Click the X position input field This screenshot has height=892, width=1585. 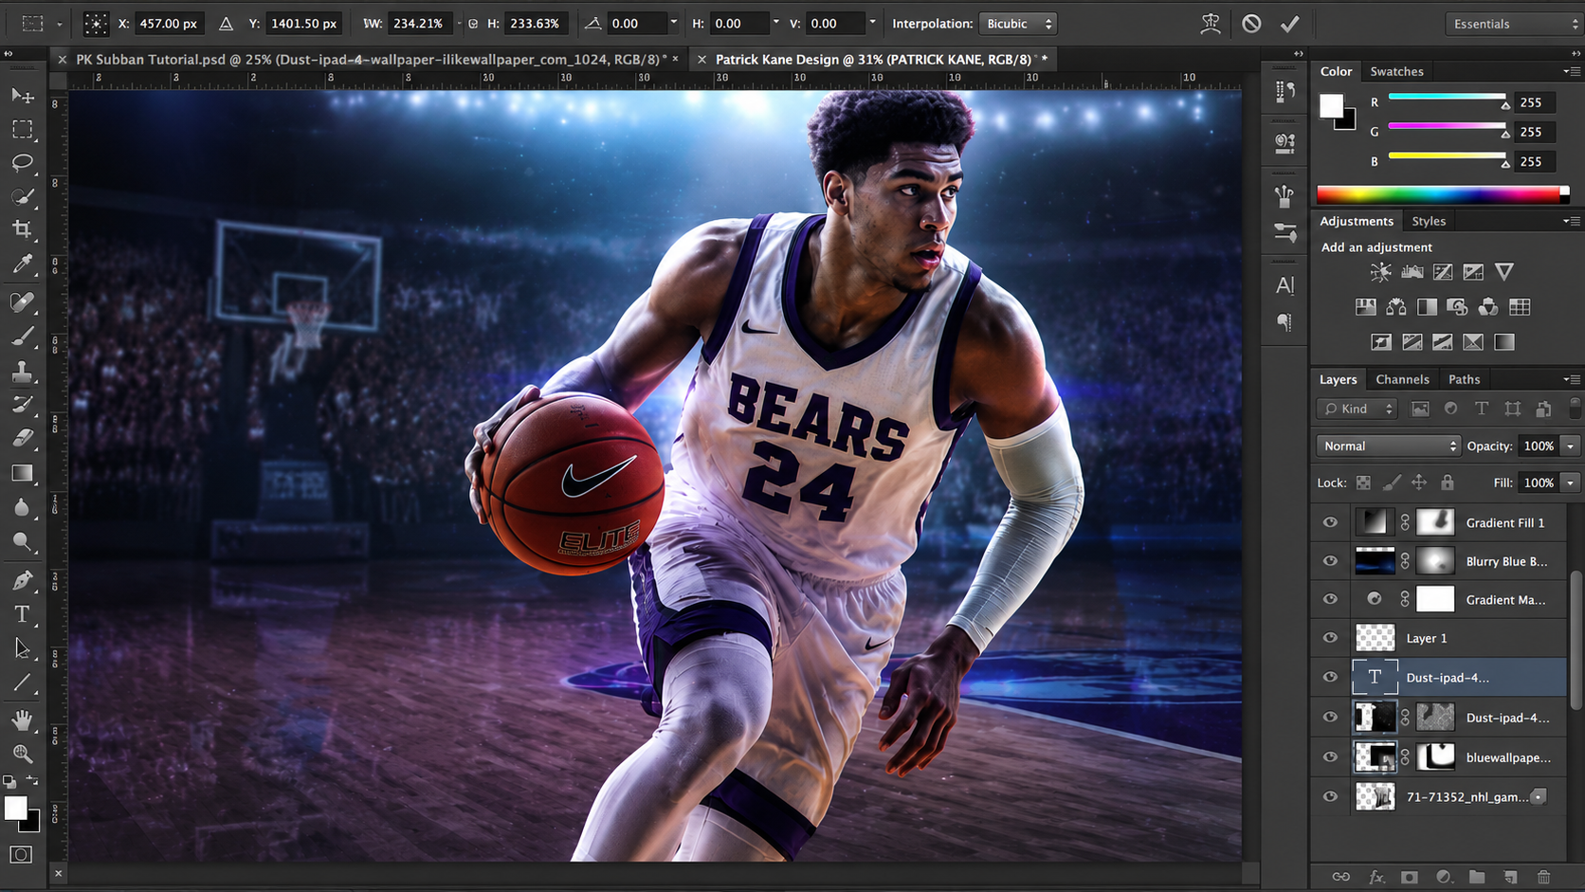169,24
